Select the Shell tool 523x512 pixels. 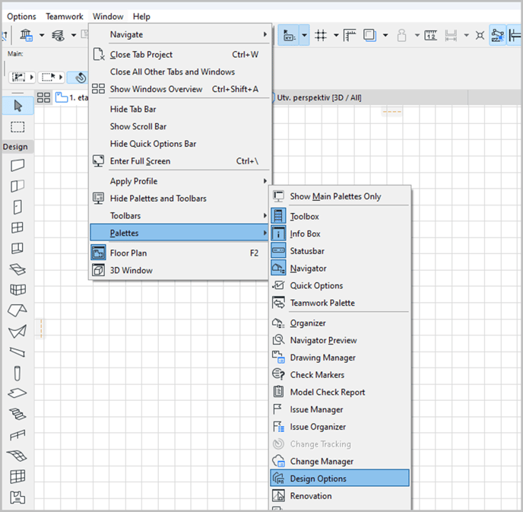[x=17, y=331]
